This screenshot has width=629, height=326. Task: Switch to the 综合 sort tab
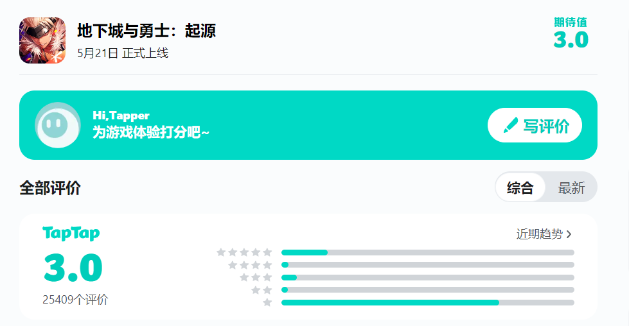click(520, 188)
